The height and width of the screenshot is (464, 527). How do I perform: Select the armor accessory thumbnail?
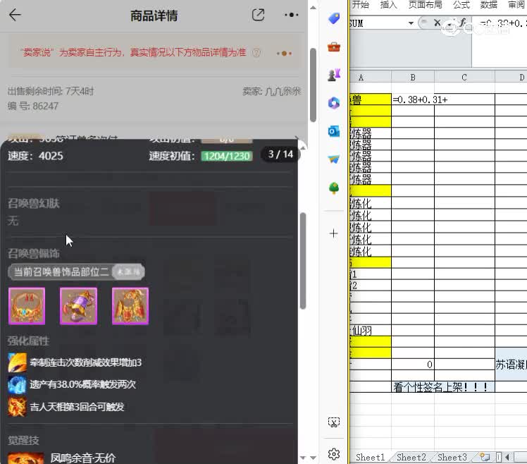point(130,306)
